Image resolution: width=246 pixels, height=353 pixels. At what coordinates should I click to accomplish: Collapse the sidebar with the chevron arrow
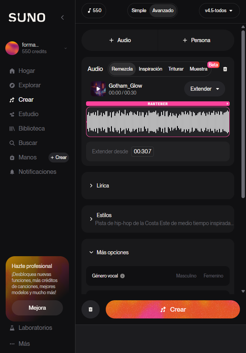[x=63, y=17]
